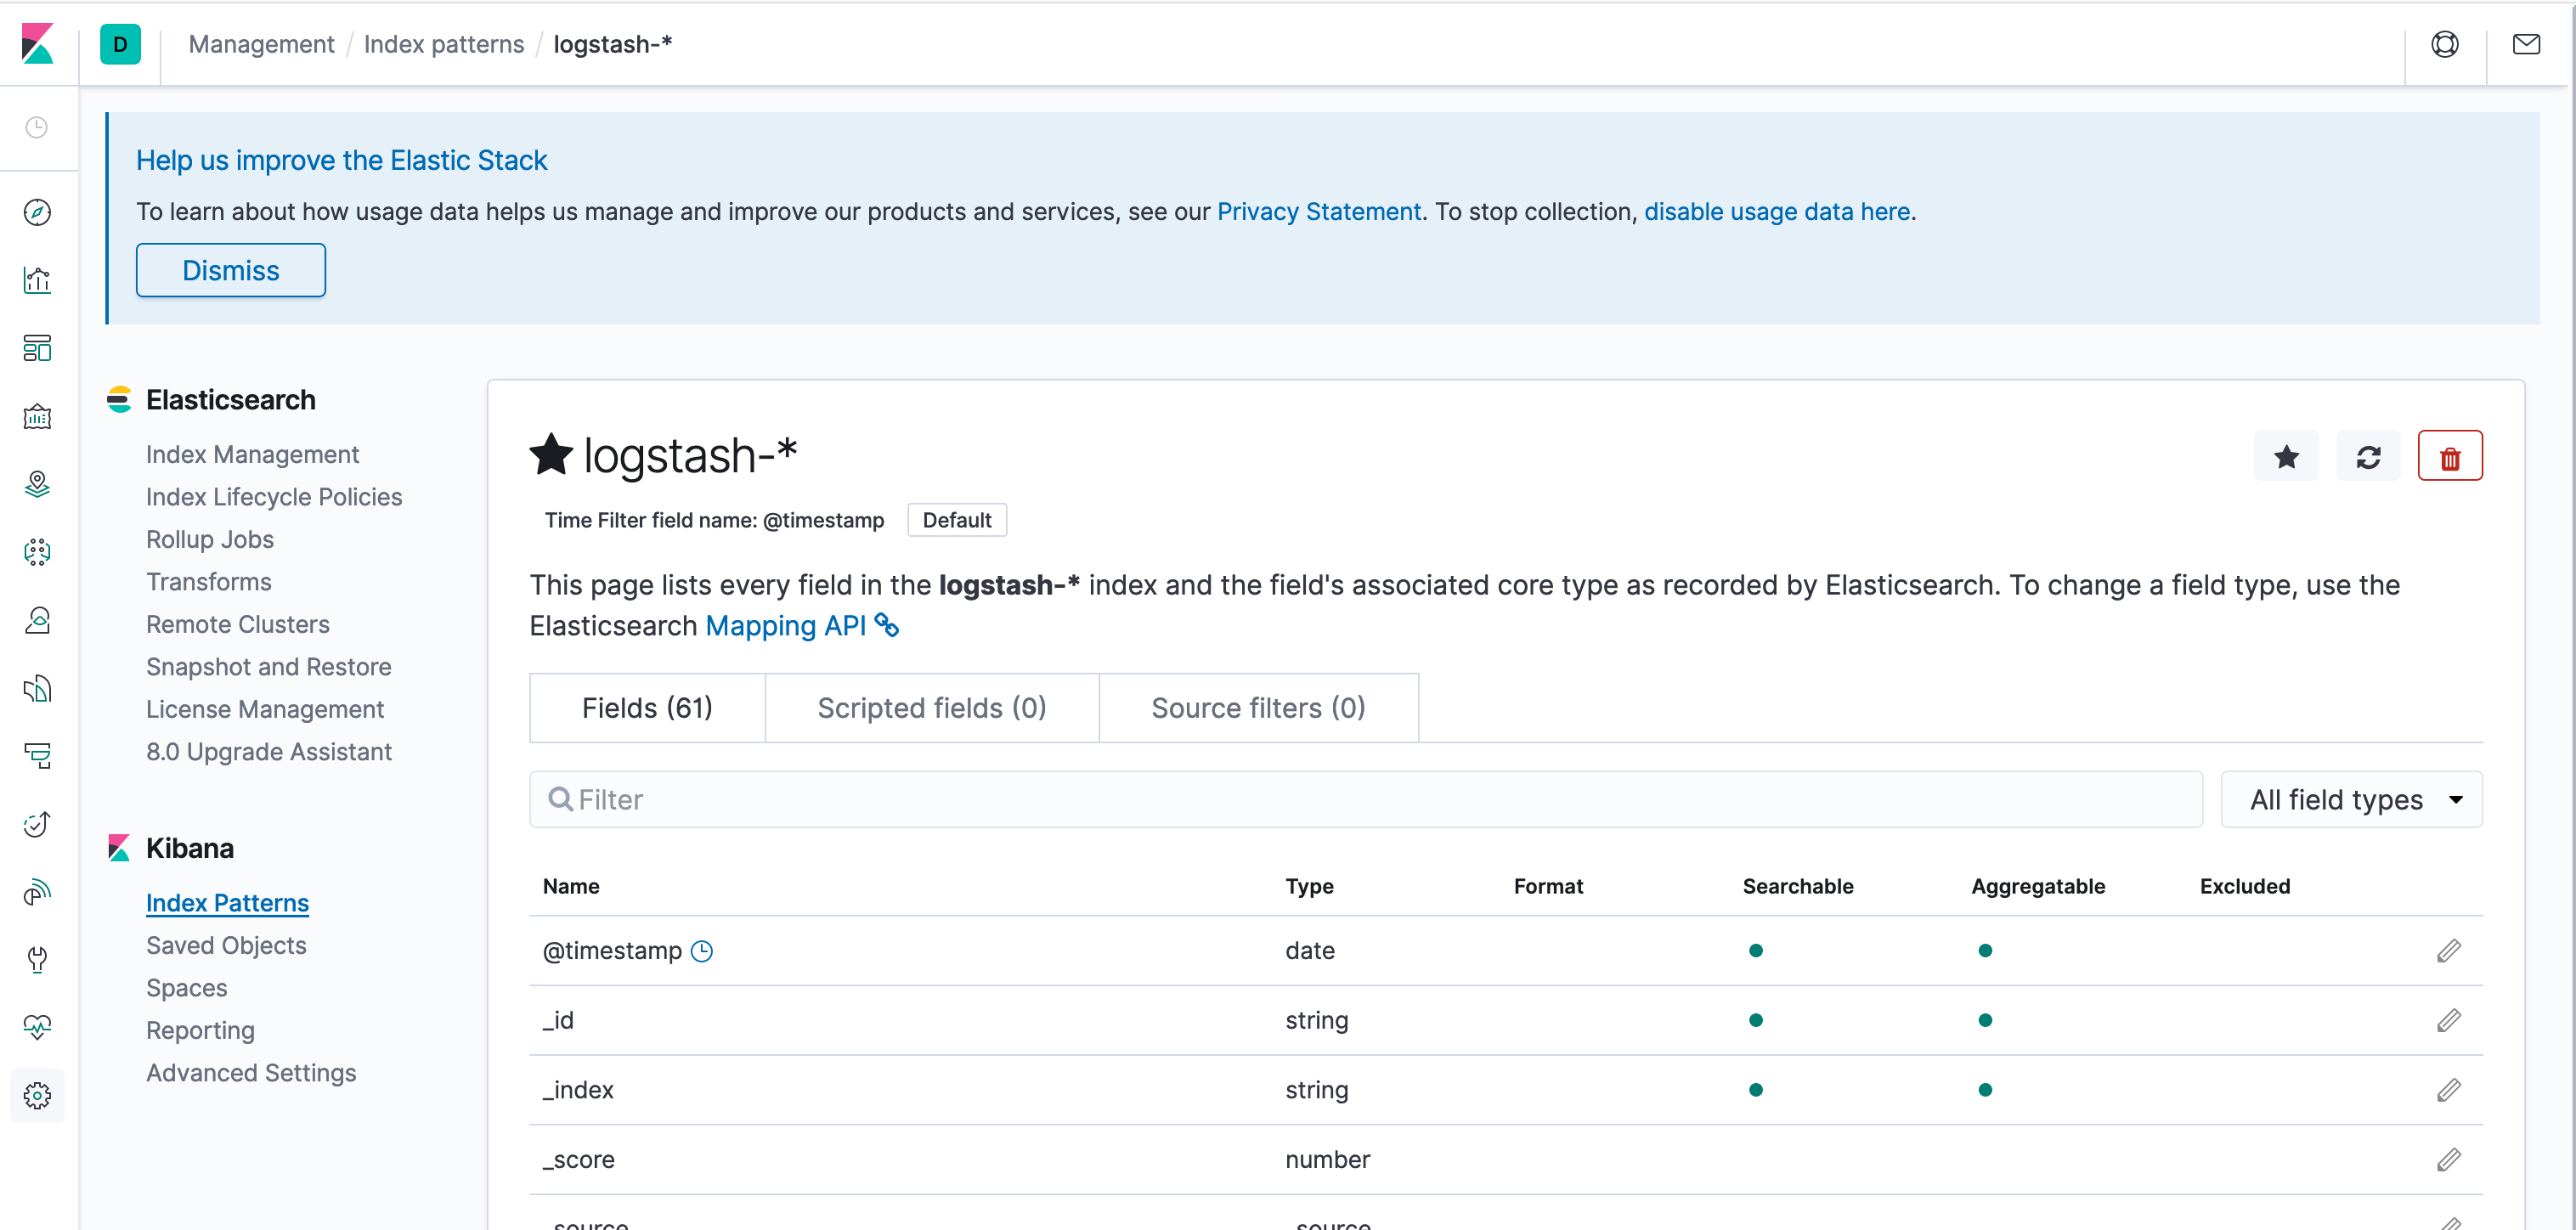Open Index Patterns under Kibana
The image size is (2576, 1230).
click(227, 903)
